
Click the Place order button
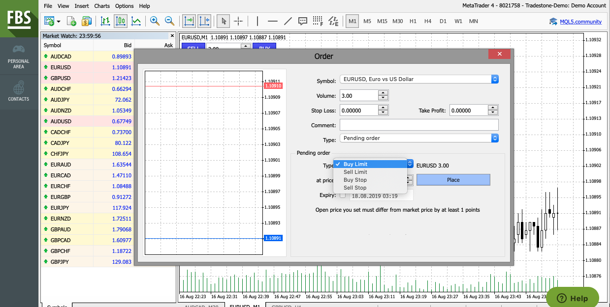point(453,180)
